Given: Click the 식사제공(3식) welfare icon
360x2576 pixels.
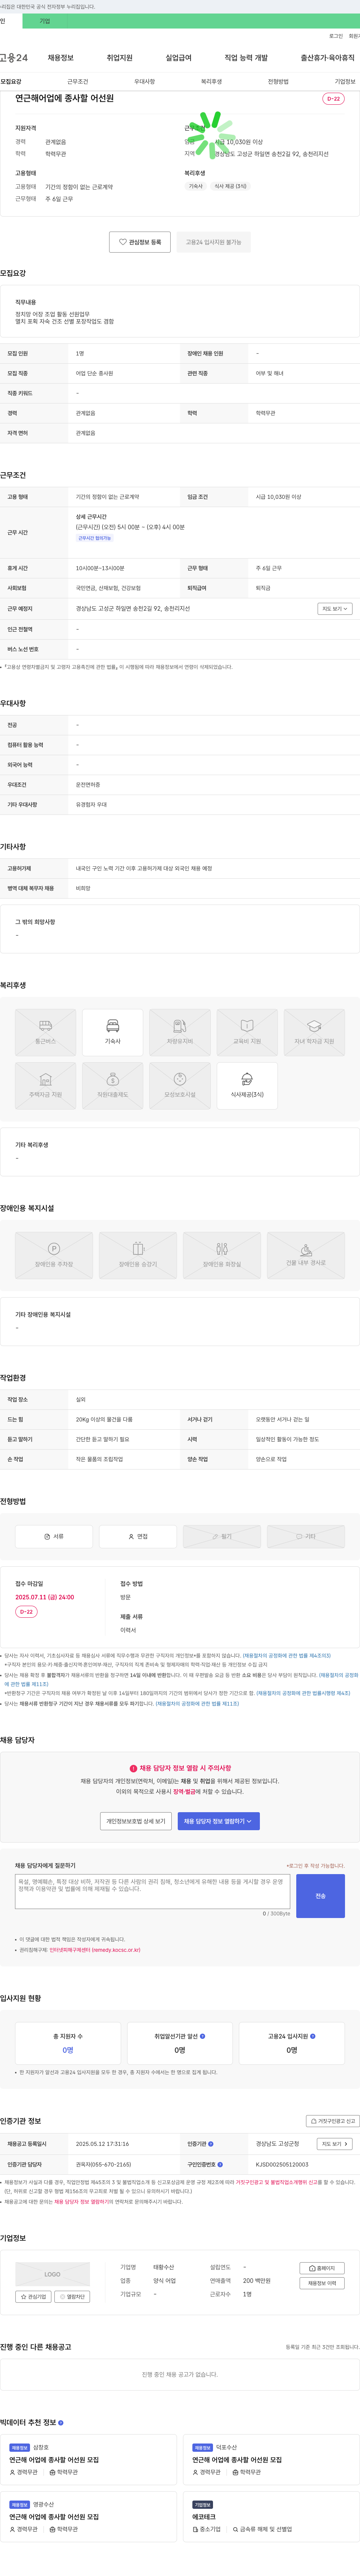Looking at the screenshot, I should (247, 1085).
